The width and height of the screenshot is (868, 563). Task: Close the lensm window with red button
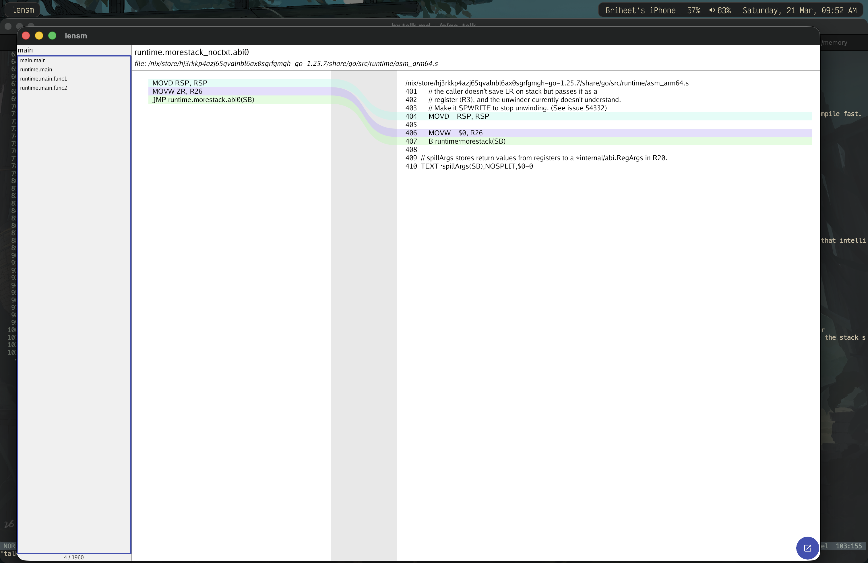pos(26,36)
